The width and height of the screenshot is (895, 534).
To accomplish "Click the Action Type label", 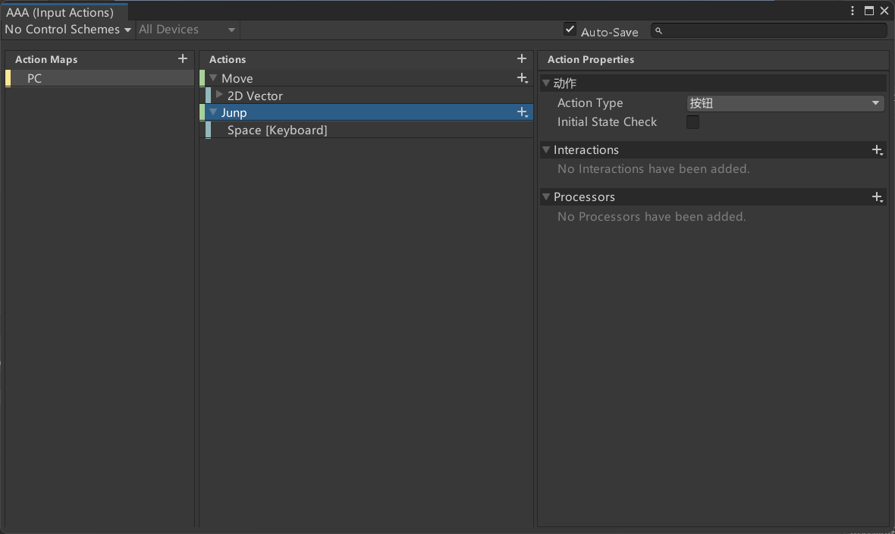I will pos(590,103).
